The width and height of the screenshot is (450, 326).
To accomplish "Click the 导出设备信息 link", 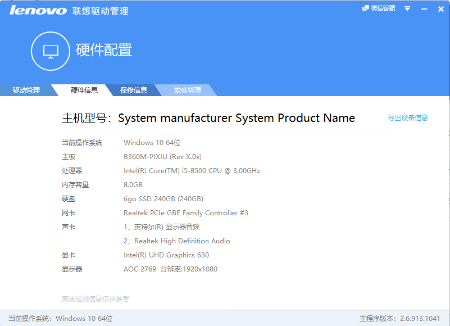I will pos(407,118).
